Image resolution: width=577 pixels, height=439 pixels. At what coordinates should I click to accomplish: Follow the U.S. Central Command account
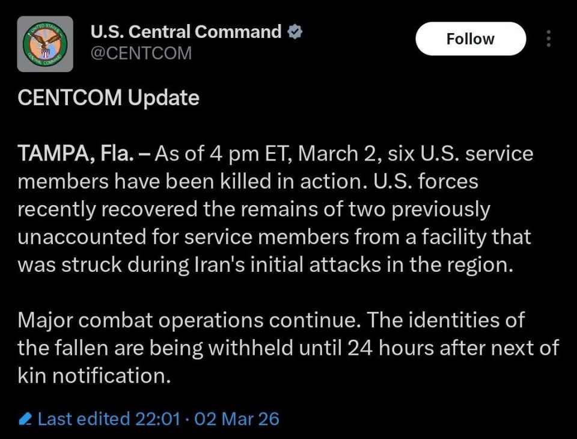point(470,39)
